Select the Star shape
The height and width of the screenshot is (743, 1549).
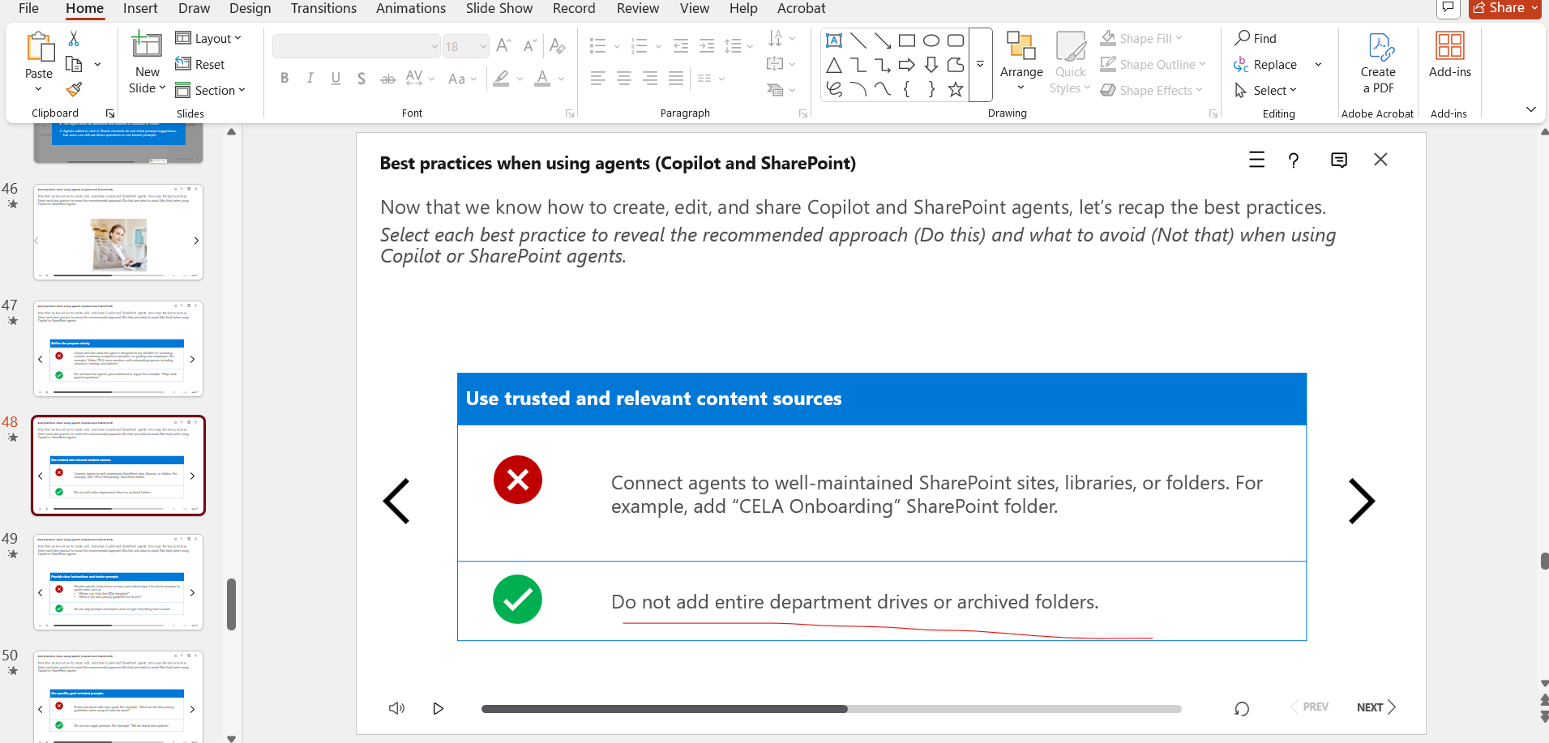pyautogui.click(x=956, y=89)
